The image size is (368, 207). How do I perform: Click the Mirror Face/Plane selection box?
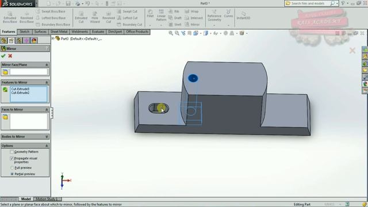29,72
